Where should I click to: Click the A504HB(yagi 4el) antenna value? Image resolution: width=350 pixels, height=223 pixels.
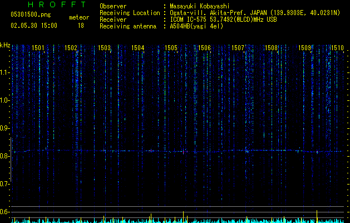[196, 26]
